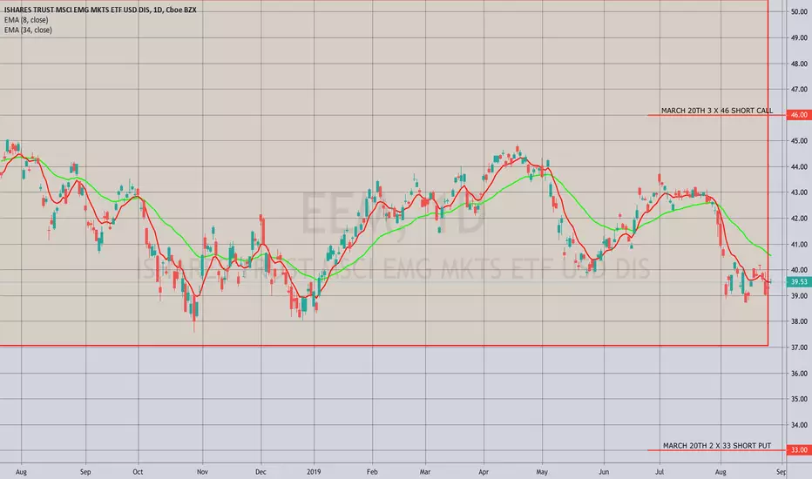Click the MARCH 20TH 3 X 46 SHORT CALL label
The image size is (812, 479).
point(717,111)
